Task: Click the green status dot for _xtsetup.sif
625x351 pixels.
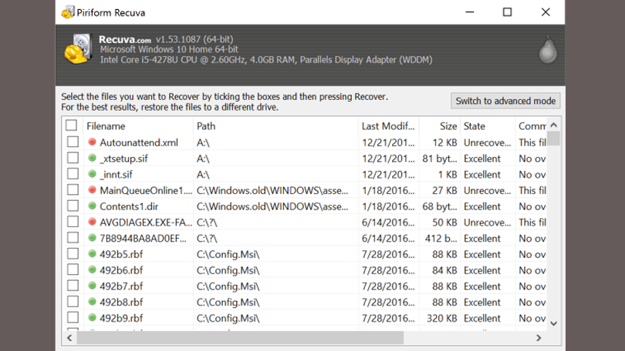Action: click(x=93, y=159)
